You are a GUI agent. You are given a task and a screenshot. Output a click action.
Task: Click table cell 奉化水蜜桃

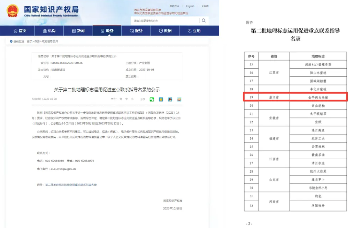point(318,89)
